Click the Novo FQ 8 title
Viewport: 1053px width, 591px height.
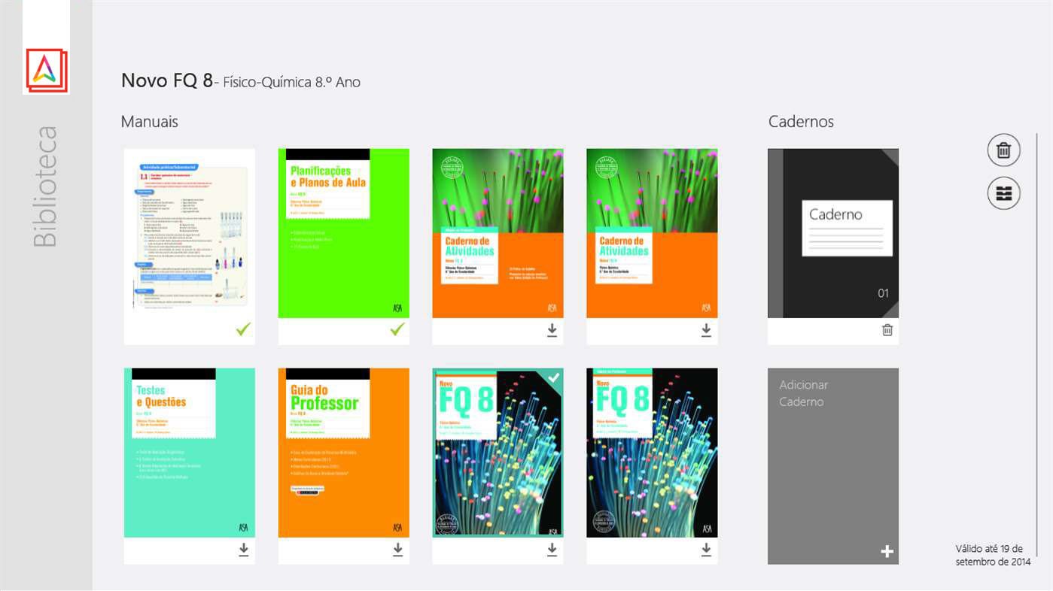[167, 80]
